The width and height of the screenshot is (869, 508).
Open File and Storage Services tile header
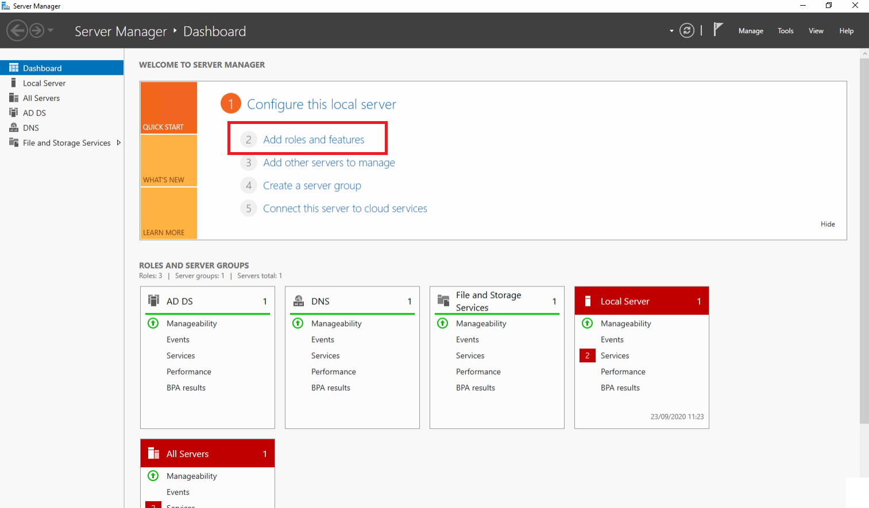pos(497,301)
